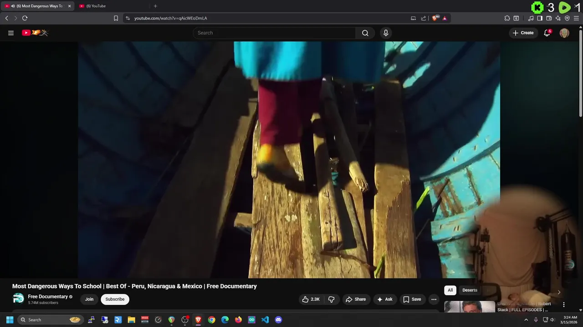
Task: Click the Join button
Action: pyautogui.click(x=89, y=299)
